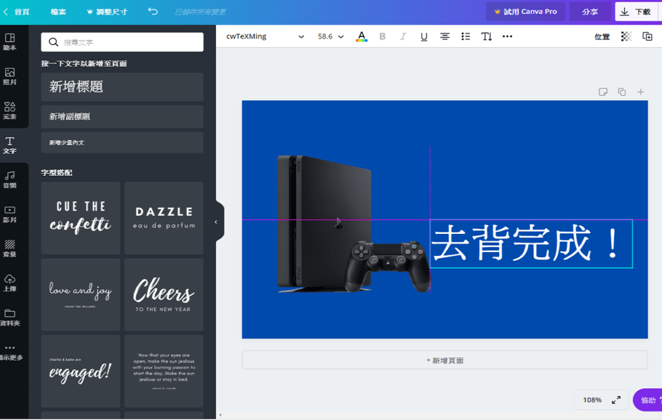Image resolution: width=662 pixels, height=420 pixels.
Task: Click 試用 Canva Pro button
Action: coord(526,12)
